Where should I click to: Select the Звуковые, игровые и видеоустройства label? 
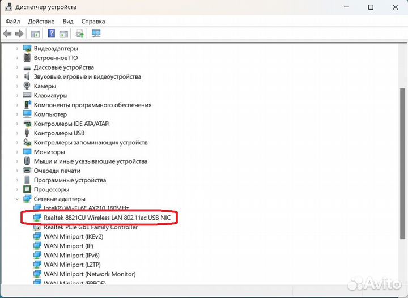click(x=87, y=76)
